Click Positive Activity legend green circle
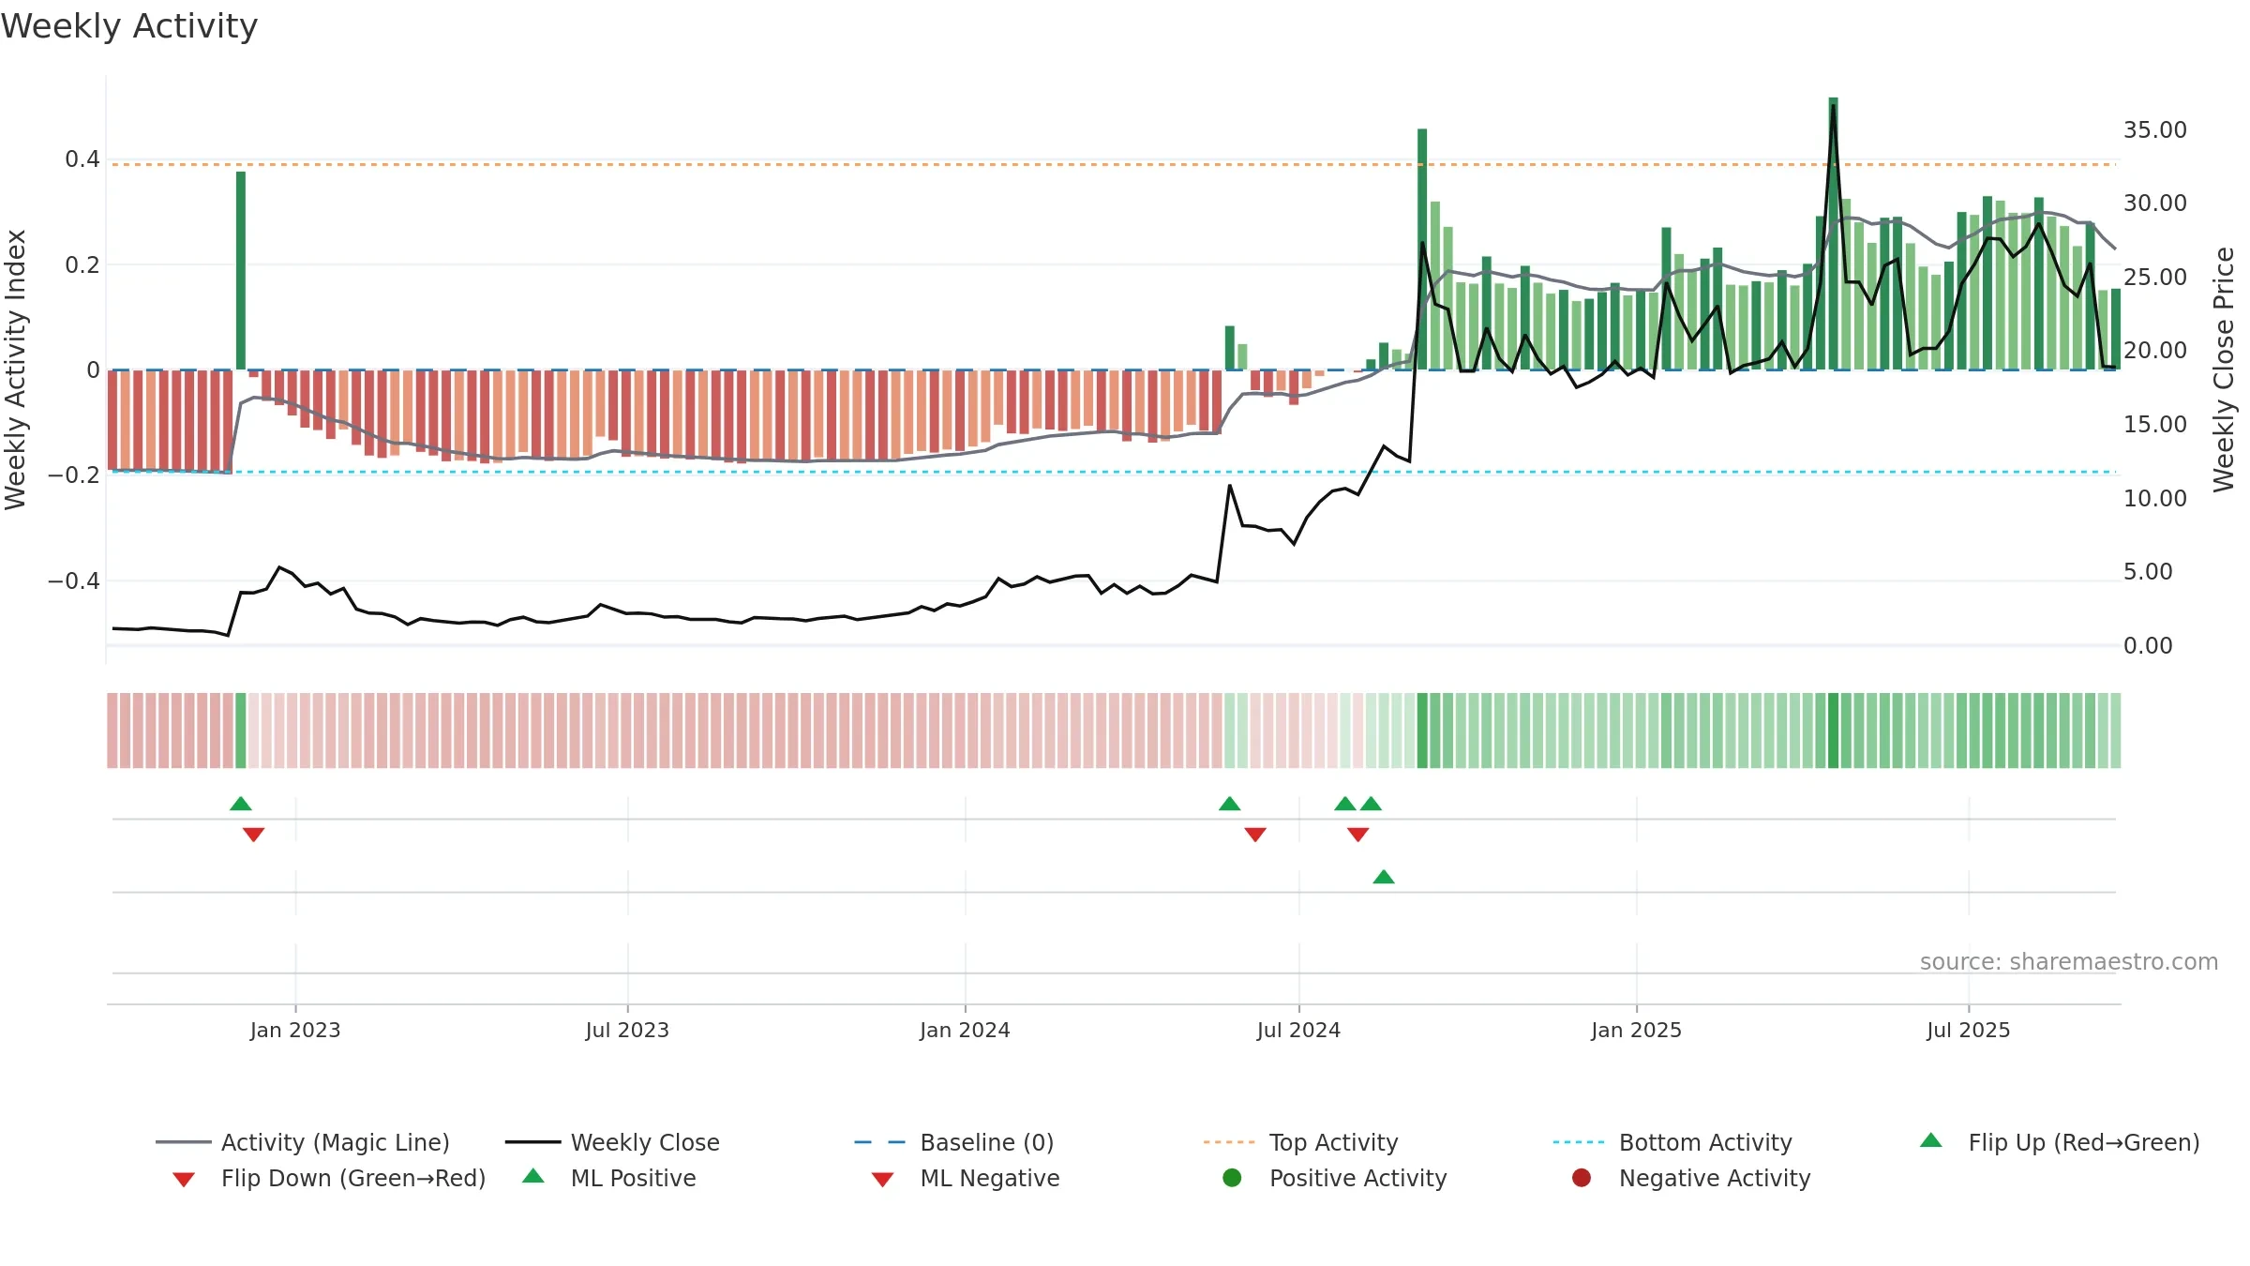Screen dimensions: 2250x1266 click(1233, 1178)
